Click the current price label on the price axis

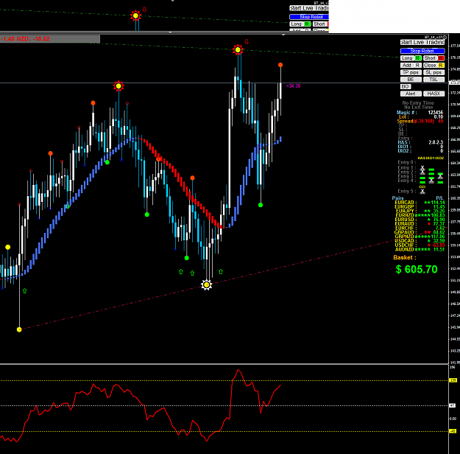(x=454, y=83)
